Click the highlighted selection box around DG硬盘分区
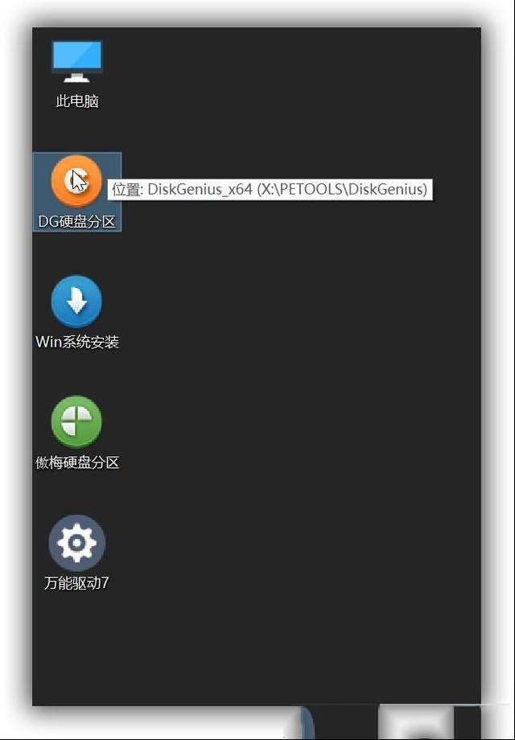The width and height of the screenshot is (515, 740). [x=77, y=192]
